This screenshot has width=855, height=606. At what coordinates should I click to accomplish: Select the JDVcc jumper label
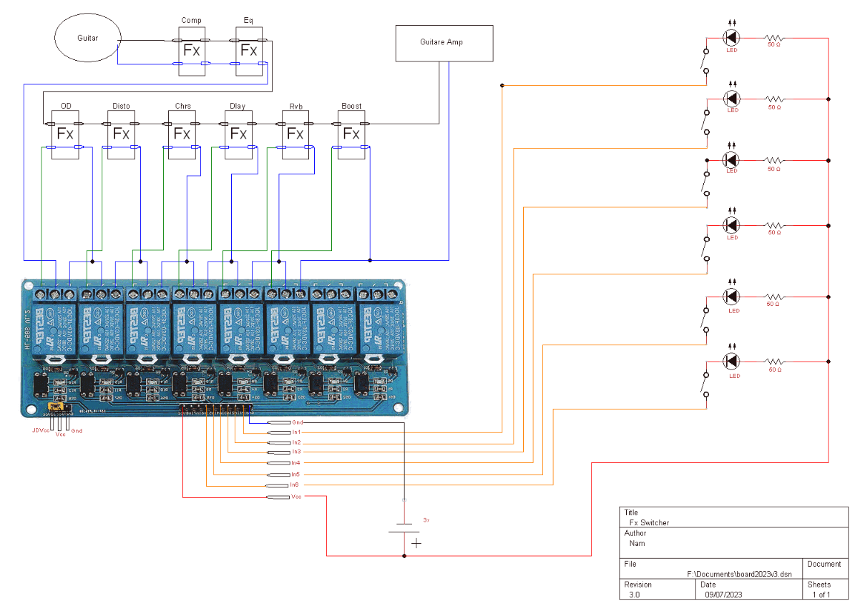pos(40,431)
